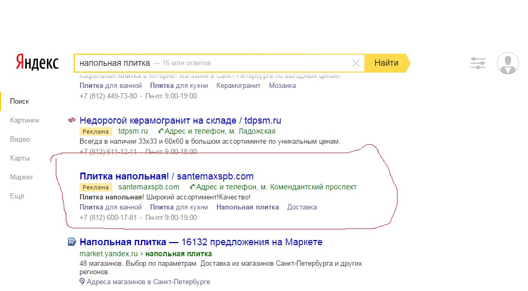Click santemaxspb Плитка для ванной sitelink
The image size is (528, 291).
[111, 207]
